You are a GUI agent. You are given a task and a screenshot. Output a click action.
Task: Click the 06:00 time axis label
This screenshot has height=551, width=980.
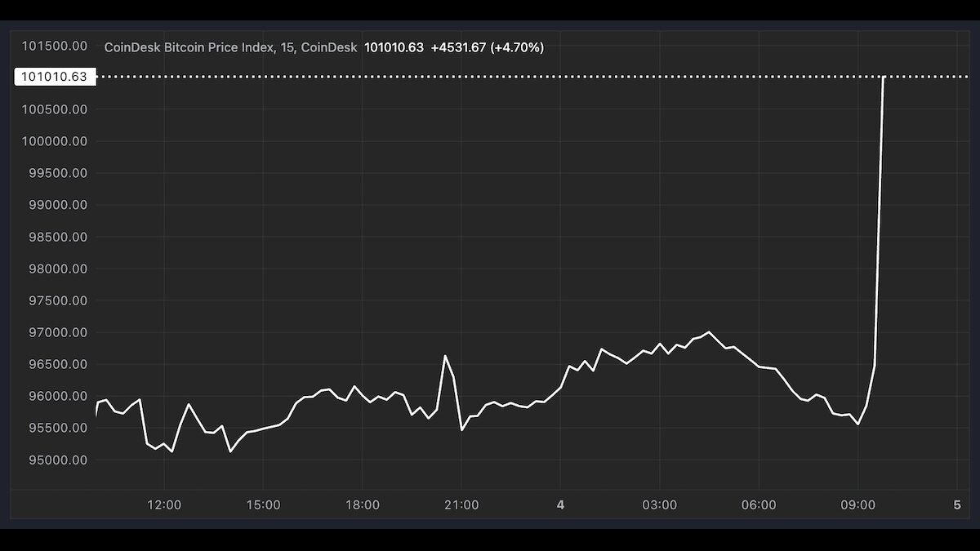759,505
